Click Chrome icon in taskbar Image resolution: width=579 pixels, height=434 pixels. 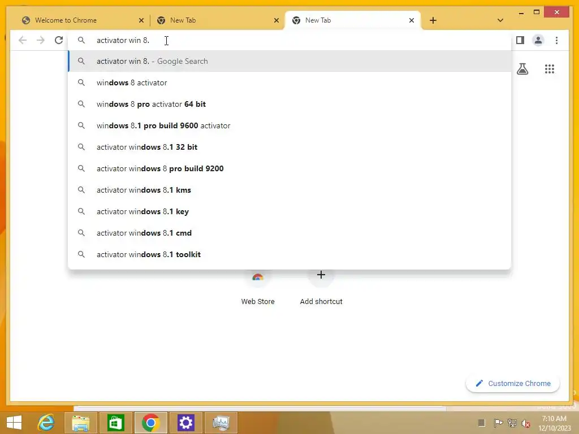point(150,423)
